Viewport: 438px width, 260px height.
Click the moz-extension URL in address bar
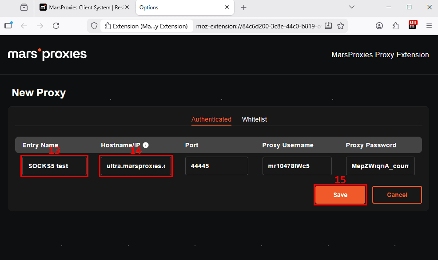point(259,26)
